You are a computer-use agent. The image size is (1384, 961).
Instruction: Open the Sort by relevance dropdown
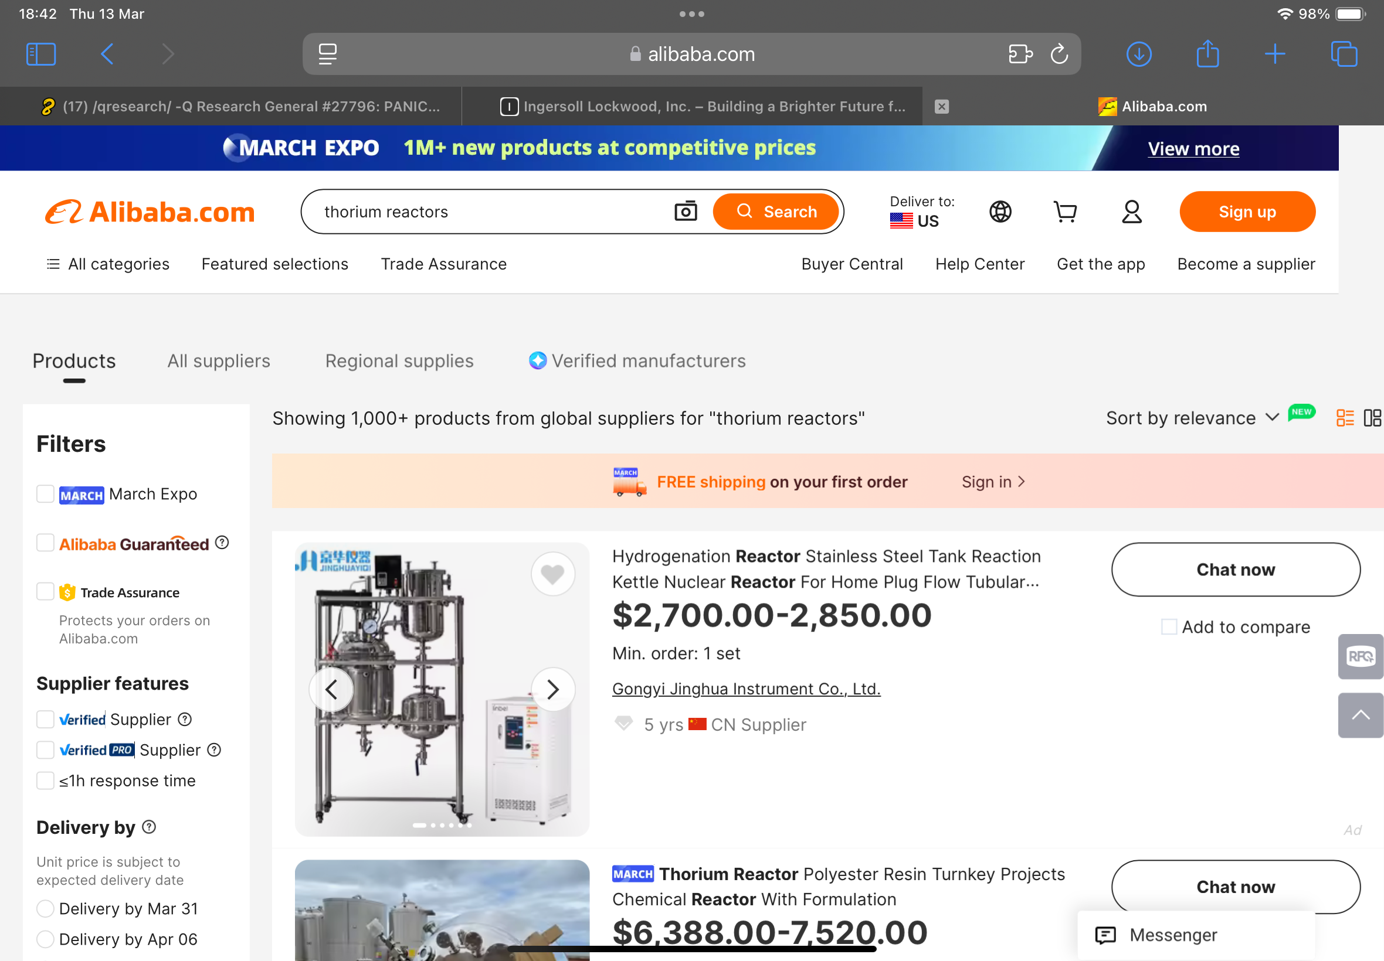coord(1192,418)
